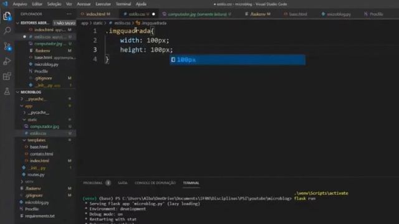Open requirements.txt in the file tree

point(40,216)
